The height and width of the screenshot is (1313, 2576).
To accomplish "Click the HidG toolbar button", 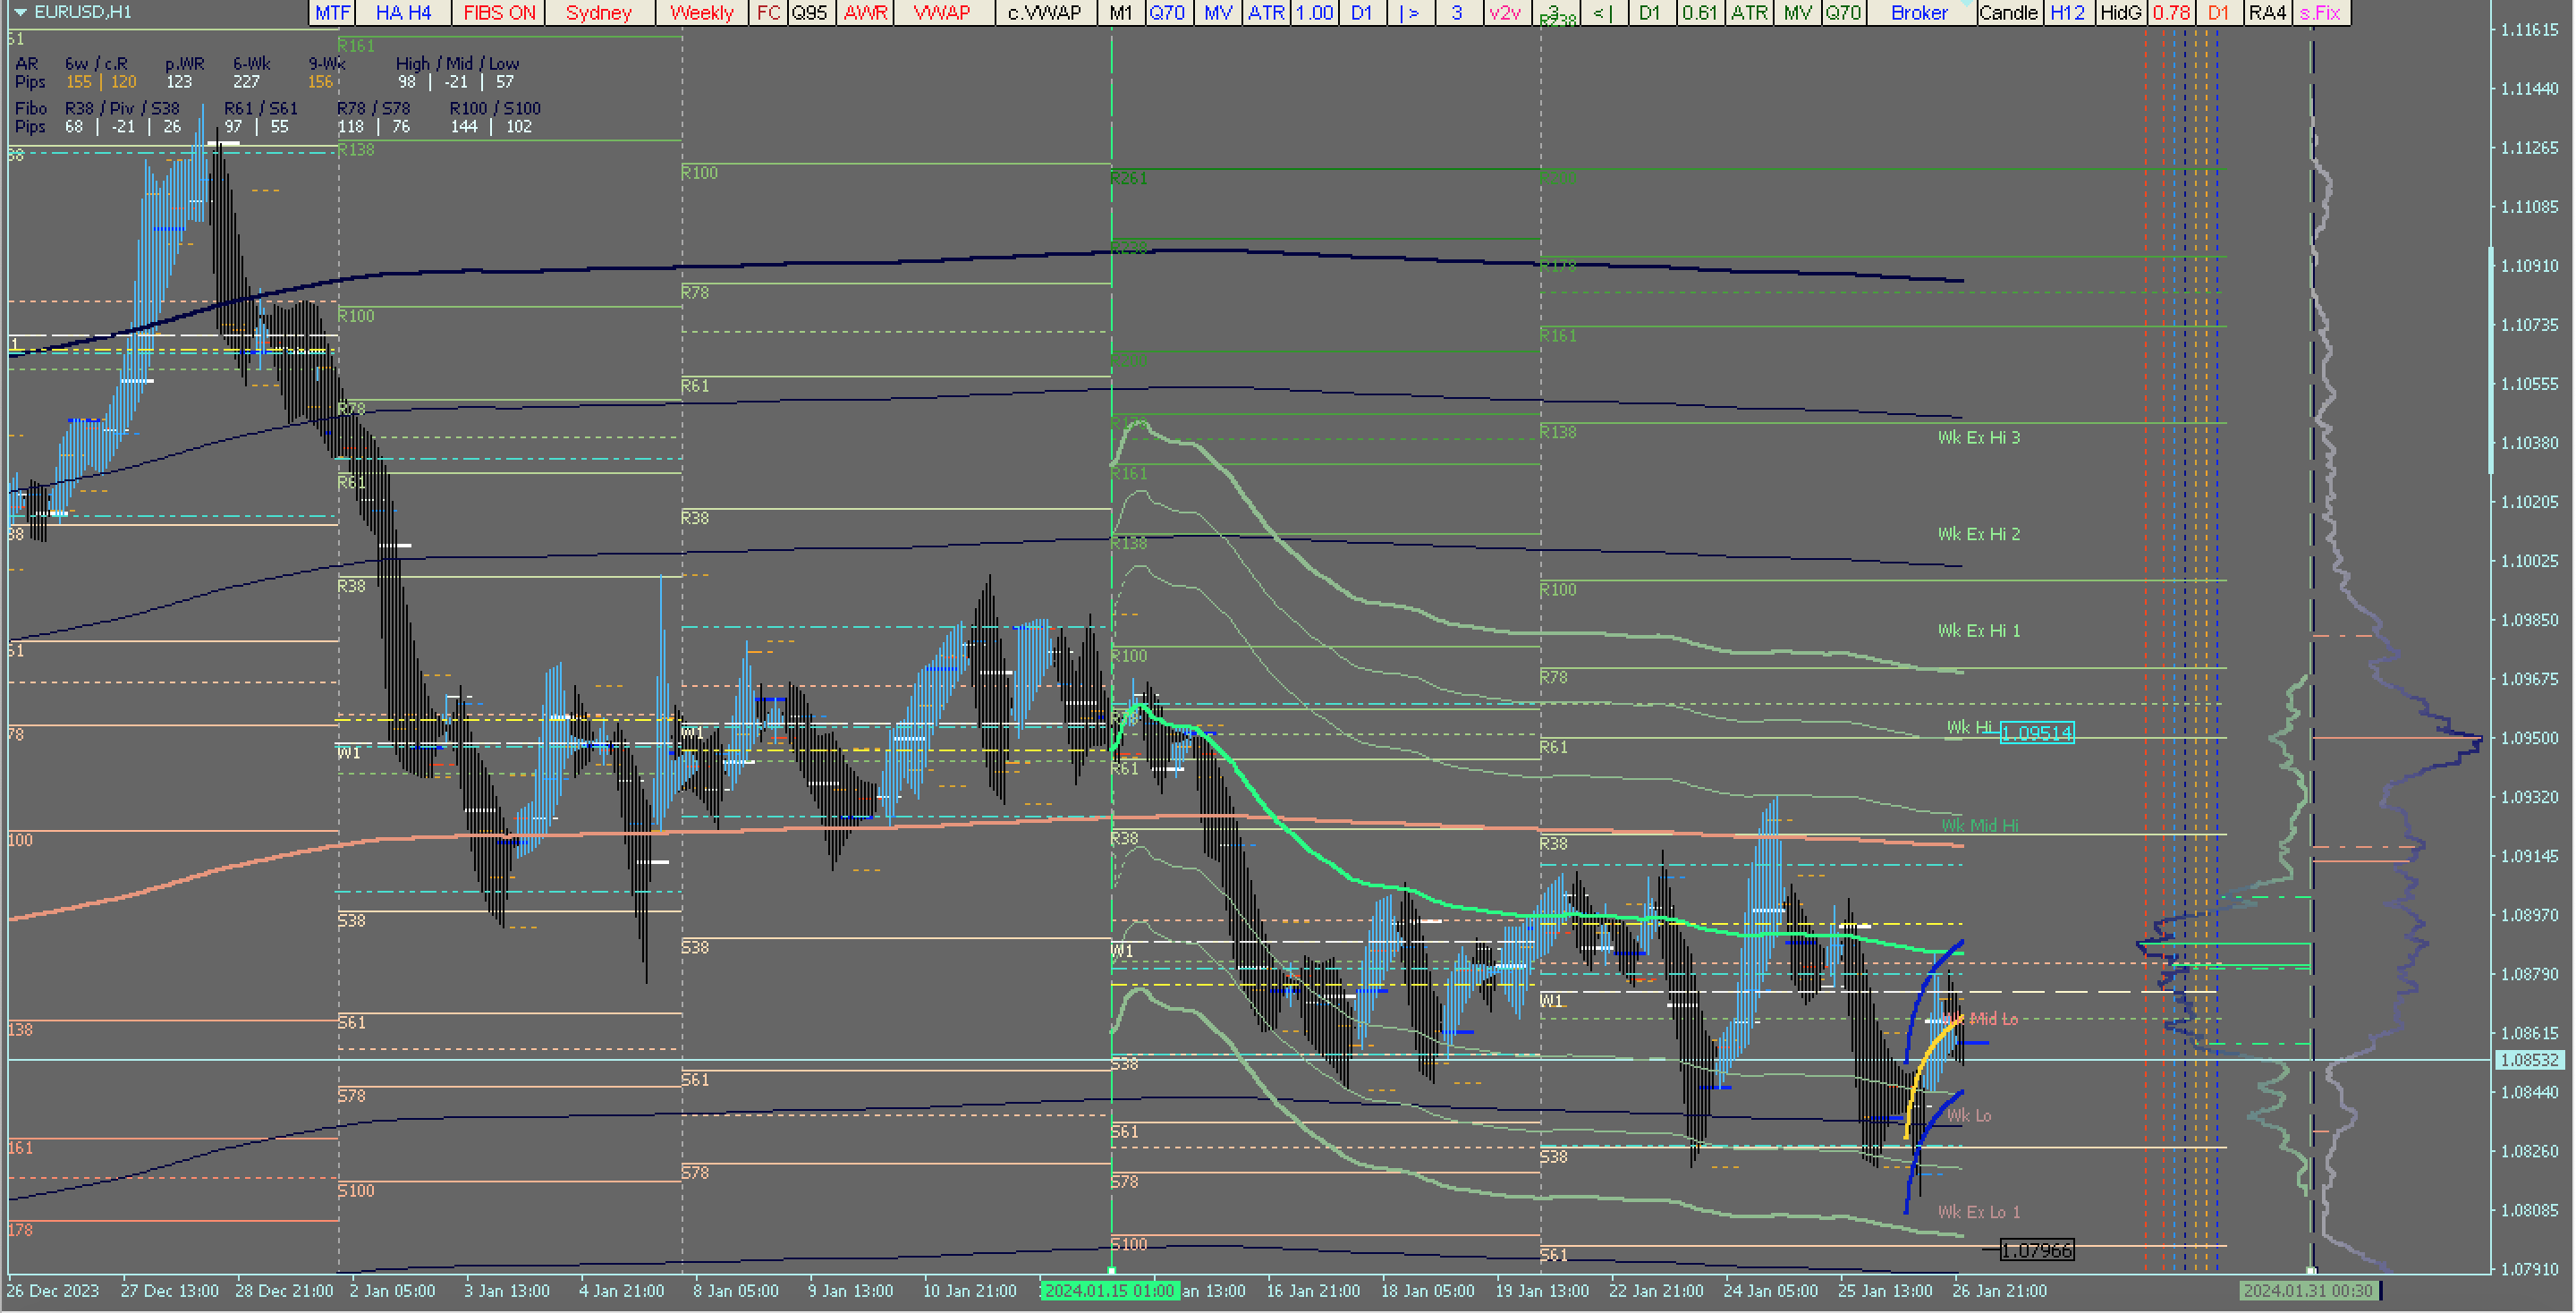I will (x=2119, y=12).
